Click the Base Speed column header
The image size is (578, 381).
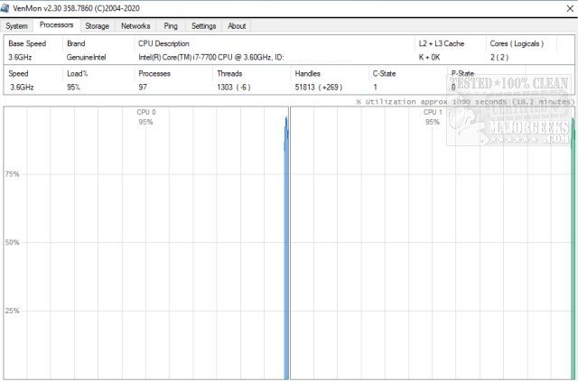tap(27, 43)
